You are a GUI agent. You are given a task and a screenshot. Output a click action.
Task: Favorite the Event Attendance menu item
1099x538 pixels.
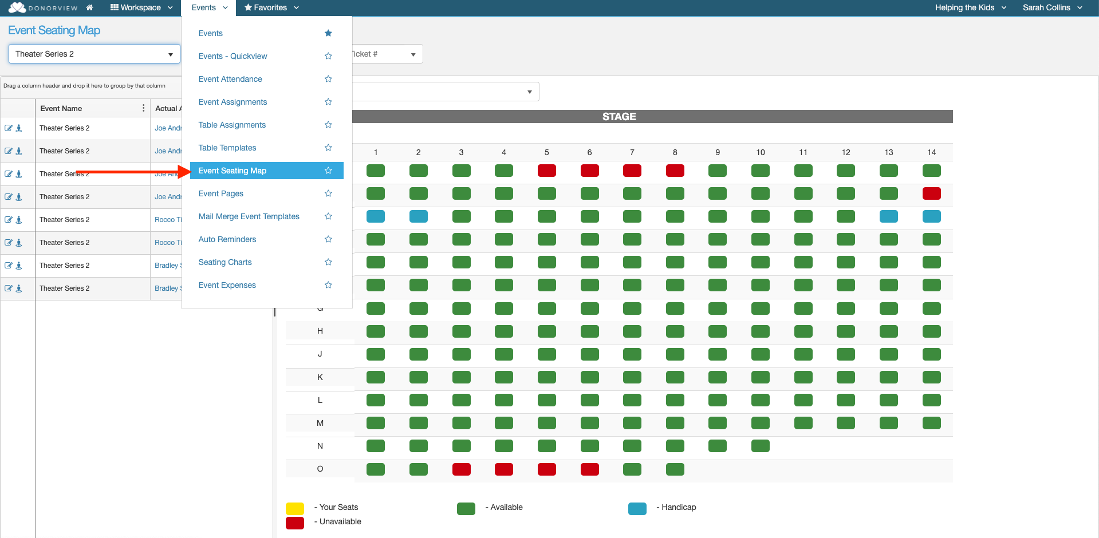328,79
